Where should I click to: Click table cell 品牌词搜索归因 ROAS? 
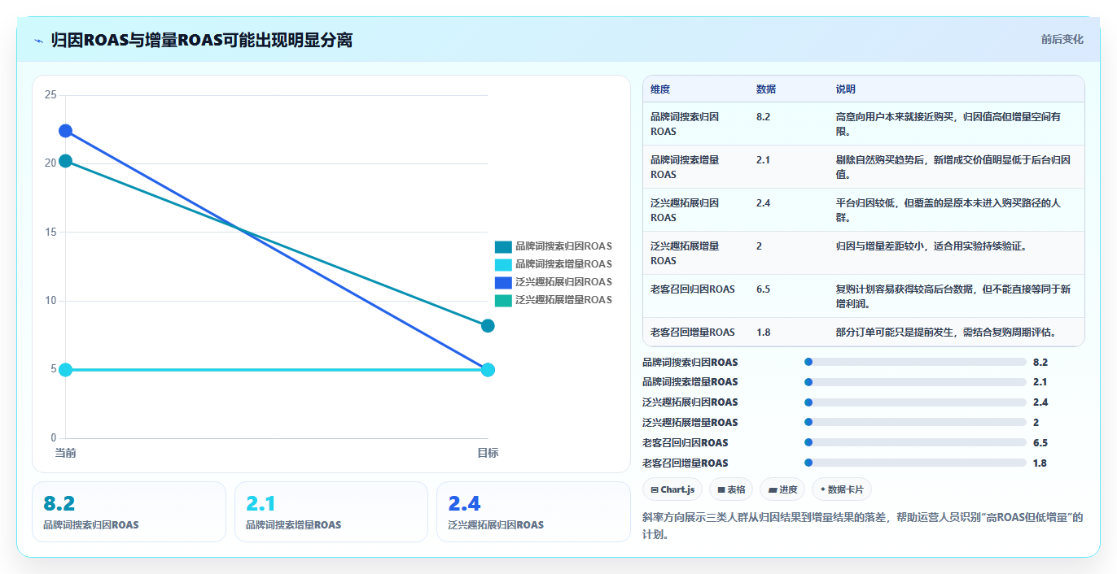(685, 124)
